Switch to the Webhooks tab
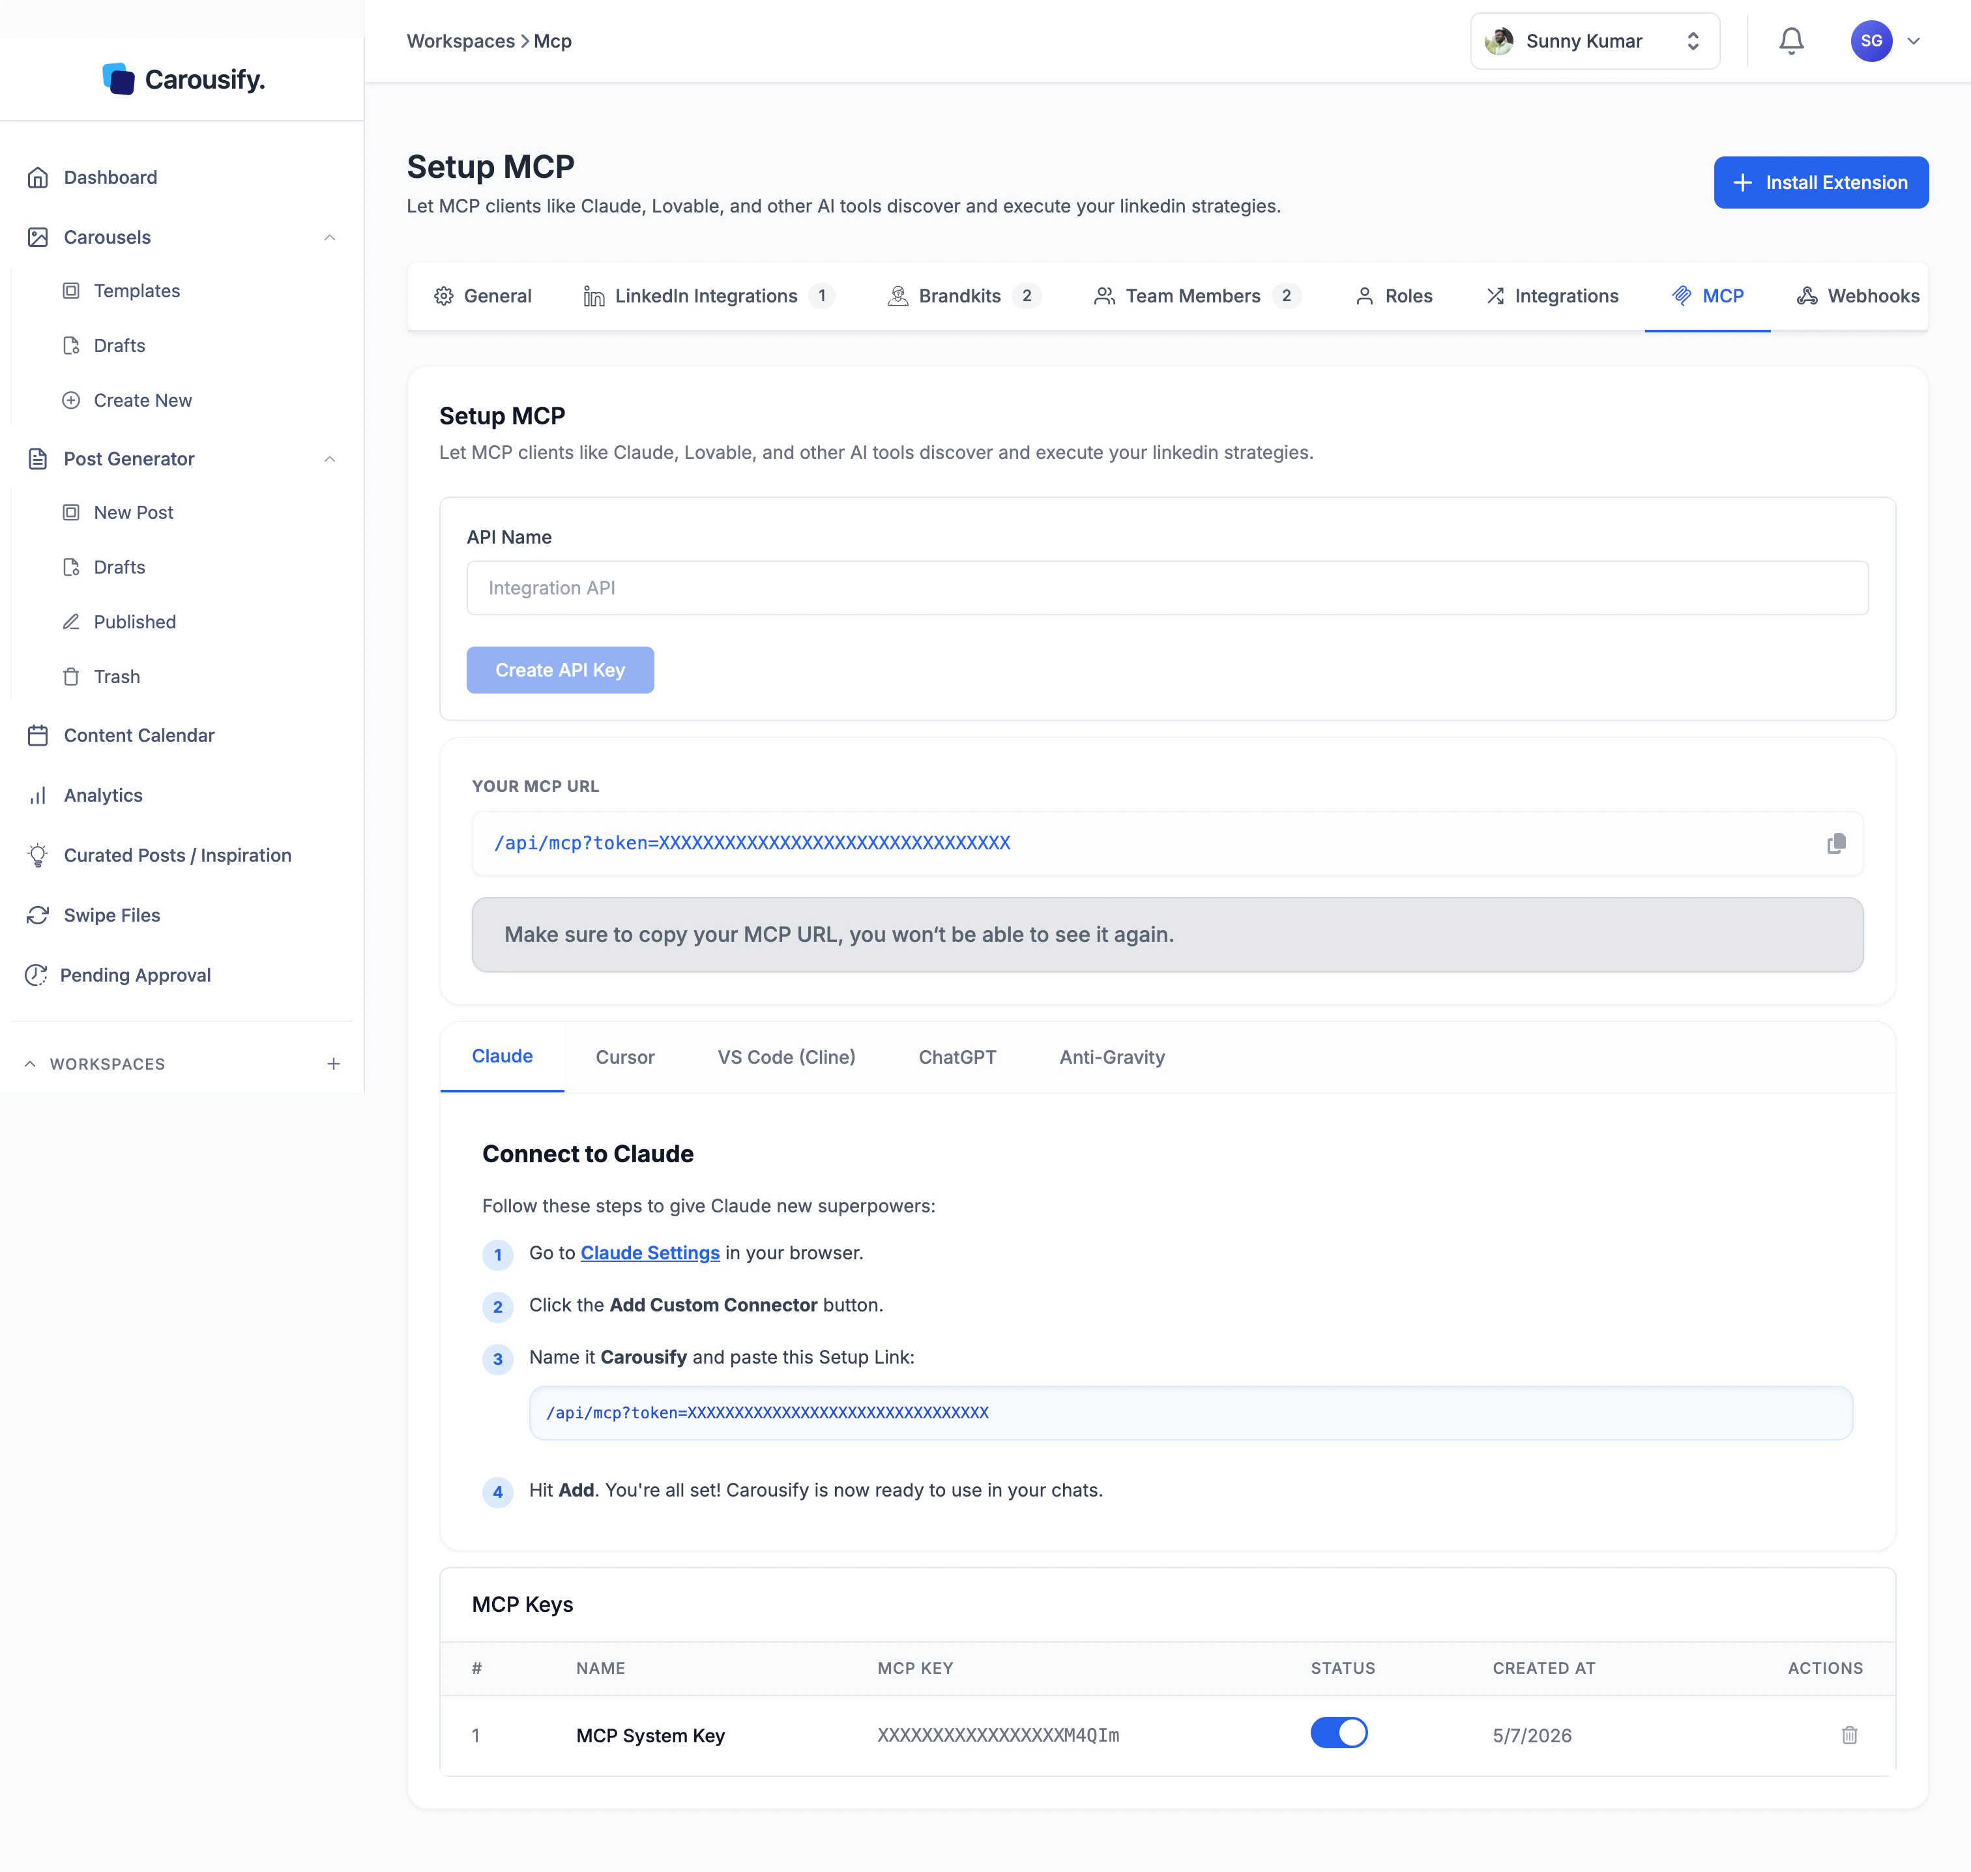 click(x=1857, y=297)
